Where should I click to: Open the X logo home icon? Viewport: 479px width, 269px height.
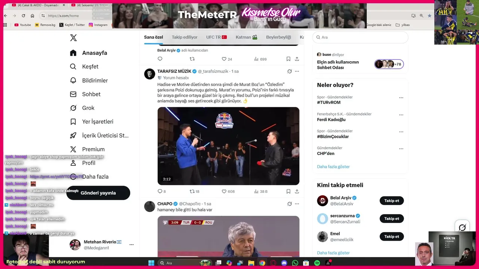[73, 38]
